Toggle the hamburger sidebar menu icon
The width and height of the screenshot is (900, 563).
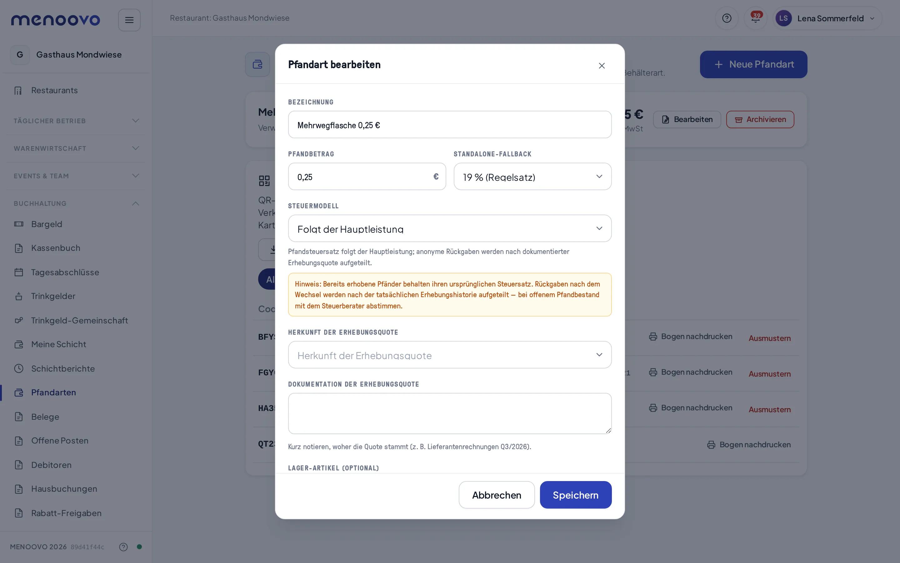pos(129,20)
